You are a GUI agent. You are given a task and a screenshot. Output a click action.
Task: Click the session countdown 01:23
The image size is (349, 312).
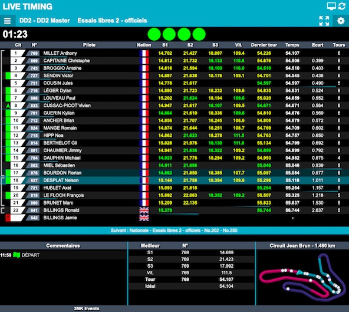click(15, 34)
